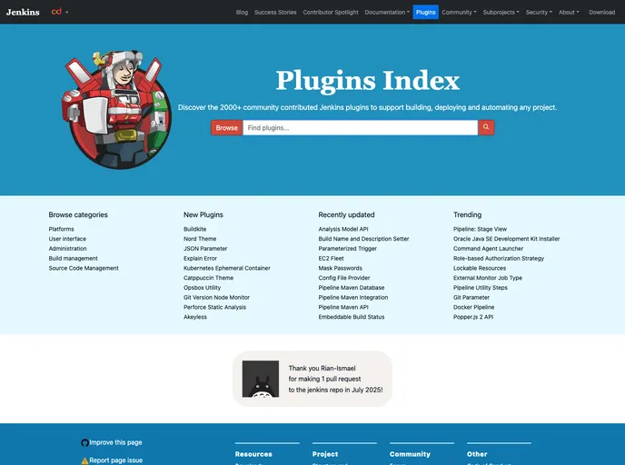Screen dimensions: 625x465
Task: Select the Plugins nav tab
Action: coord(425,13)
